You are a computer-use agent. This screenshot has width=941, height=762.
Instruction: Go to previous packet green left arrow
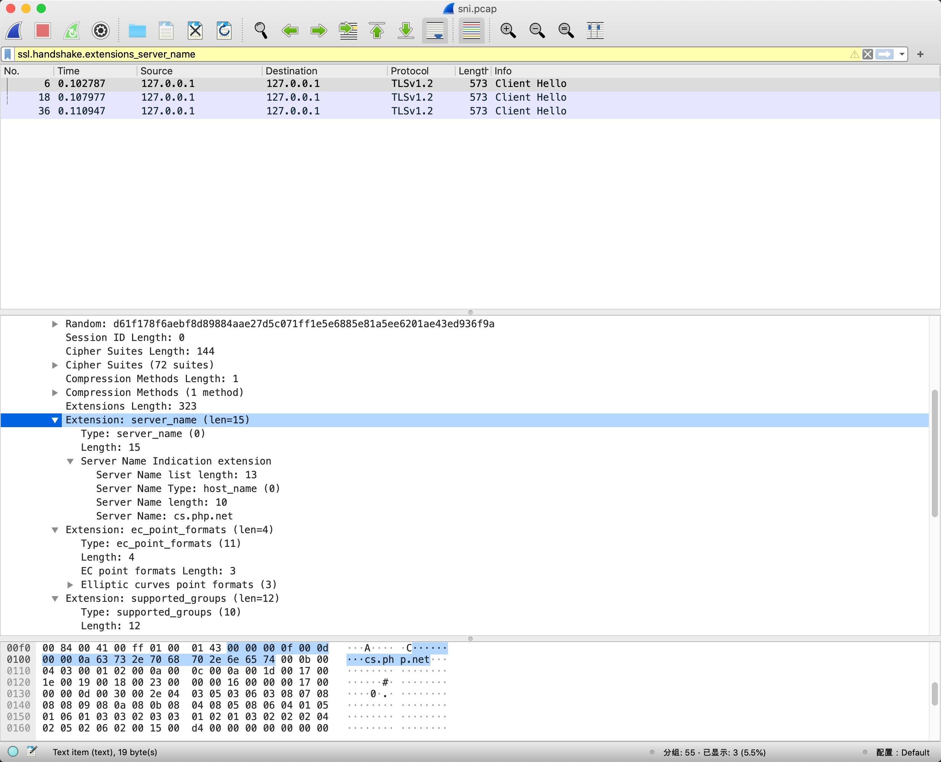pos(290,30)
